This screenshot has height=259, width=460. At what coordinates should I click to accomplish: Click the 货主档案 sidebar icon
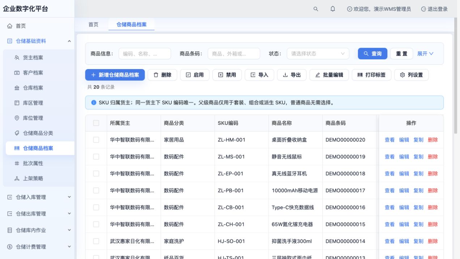pos(17,58)
